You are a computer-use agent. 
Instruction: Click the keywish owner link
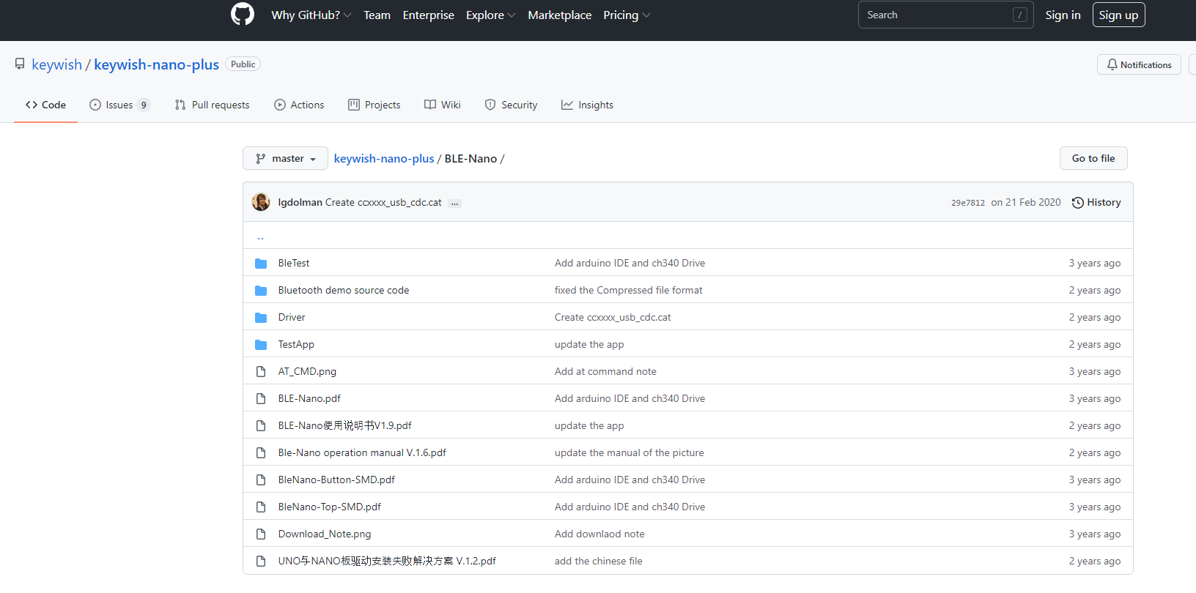pyautogui.click(x=57, y=64)
